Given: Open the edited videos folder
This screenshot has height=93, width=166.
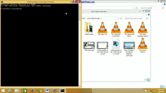Looking at the screenshot, I should [89, 28].
